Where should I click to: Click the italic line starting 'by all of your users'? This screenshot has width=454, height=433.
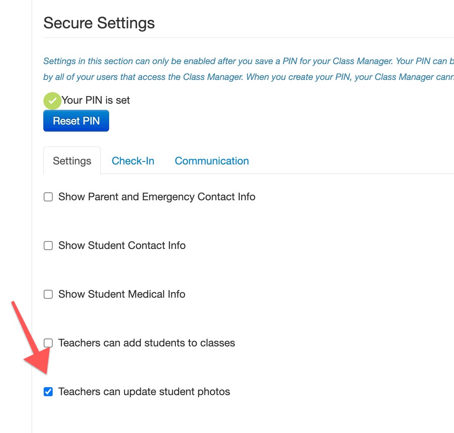249,77
